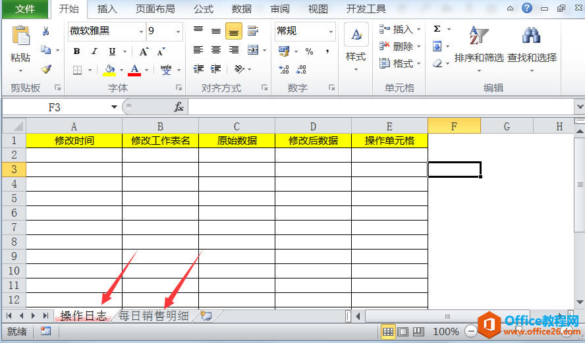Viewport: 585px width, 343px height.
Task: Insert new worksheet tab icon
Action: coord(206,316)
